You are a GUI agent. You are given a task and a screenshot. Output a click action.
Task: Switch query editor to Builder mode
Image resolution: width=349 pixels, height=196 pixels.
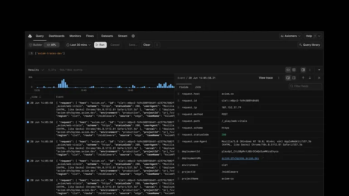point(36,45)
